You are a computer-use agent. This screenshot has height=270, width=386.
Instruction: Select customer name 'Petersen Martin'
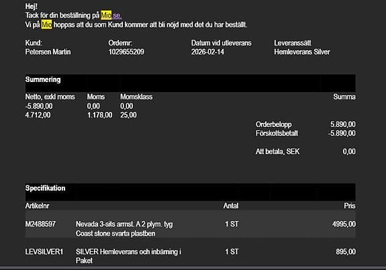coord(48,52)
